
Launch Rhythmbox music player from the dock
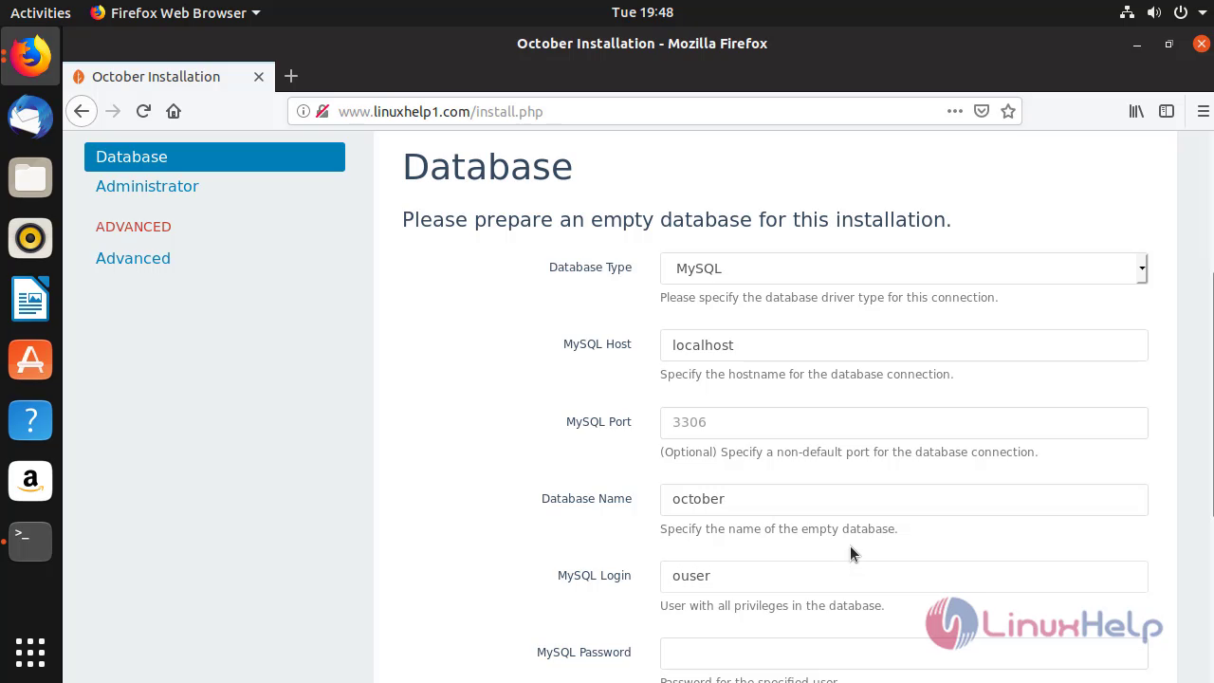(x=30, y=238)
